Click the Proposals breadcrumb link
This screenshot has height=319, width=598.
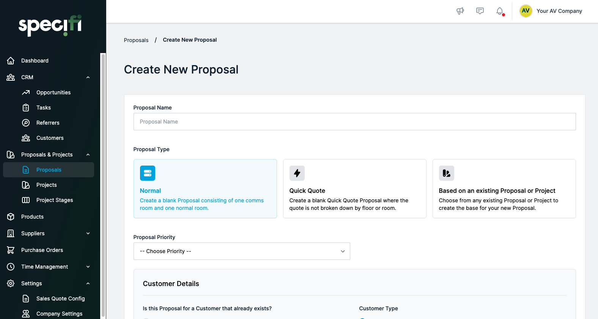[136, 40]
